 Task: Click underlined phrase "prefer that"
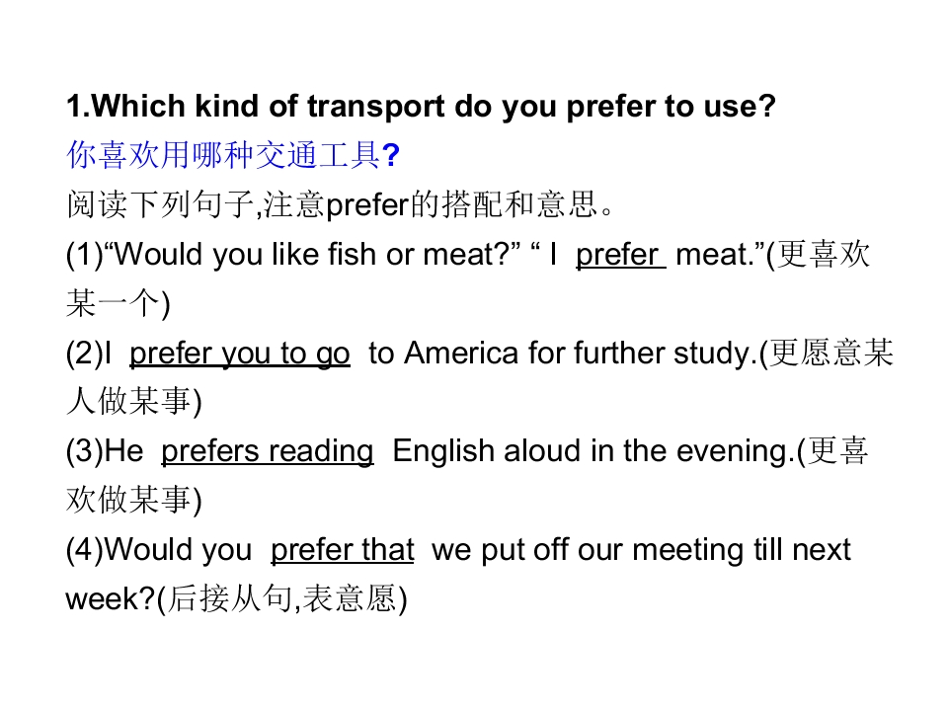[343, 550]
